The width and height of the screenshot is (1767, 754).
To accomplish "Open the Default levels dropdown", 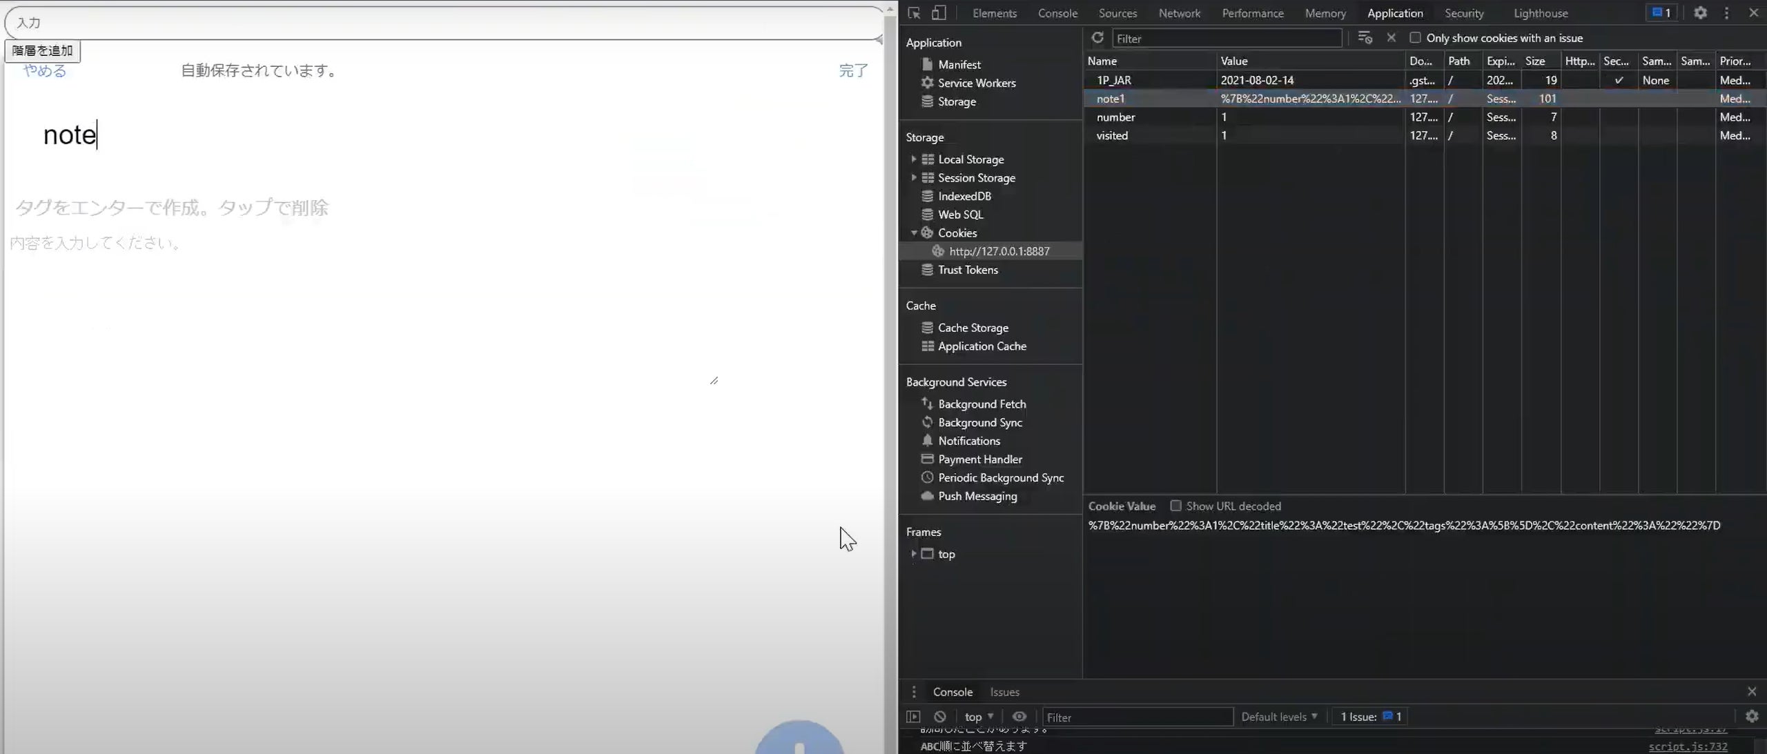I will [1279, 717].
